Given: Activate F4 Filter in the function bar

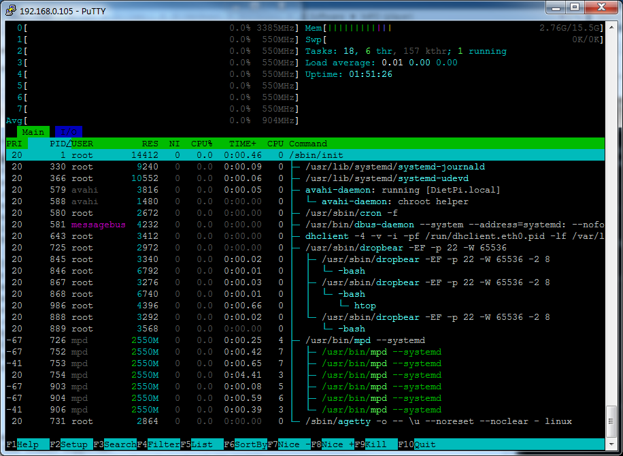Looking at the screenshot, I should click(163, 444).
